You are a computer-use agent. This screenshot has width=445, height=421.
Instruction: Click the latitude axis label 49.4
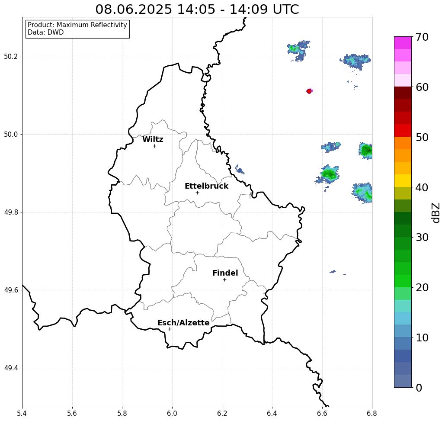click(x=11, y=368)
